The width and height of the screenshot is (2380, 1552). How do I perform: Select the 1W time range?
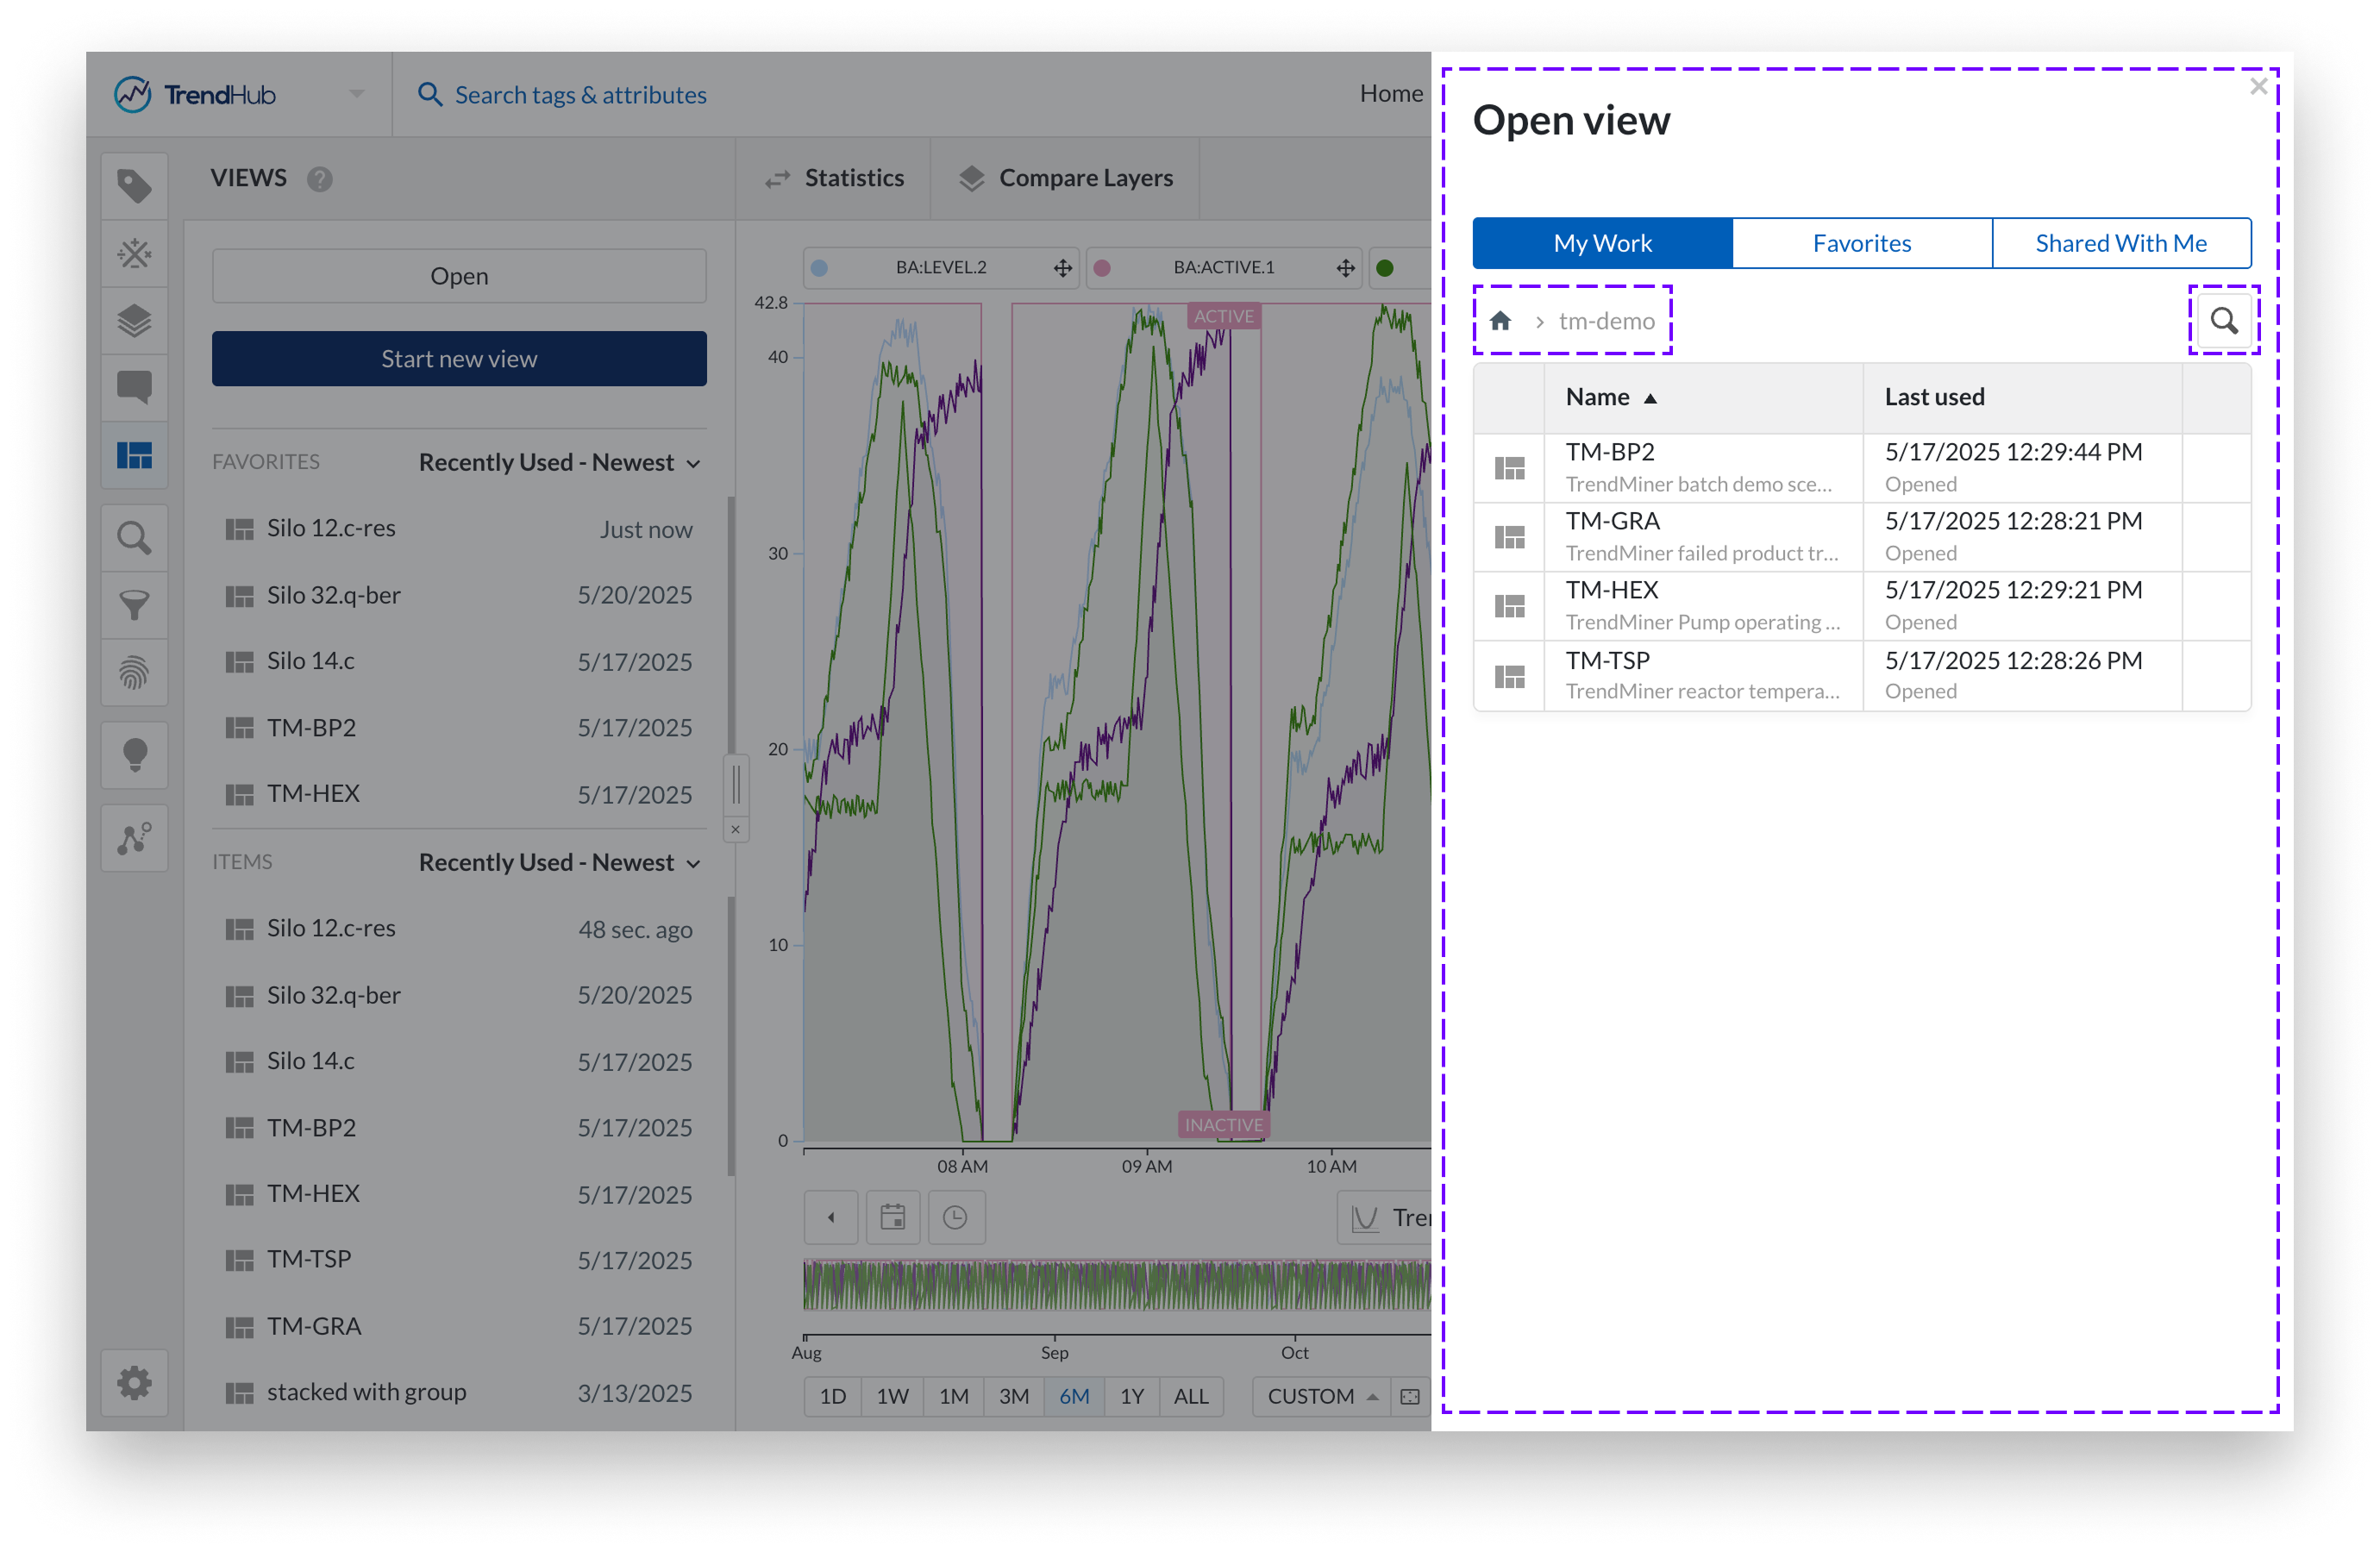point(892,1396)
